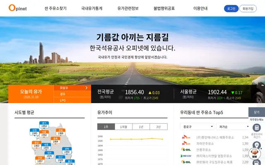
Task: Click the yellow price trend line
Action: [136, 139]
